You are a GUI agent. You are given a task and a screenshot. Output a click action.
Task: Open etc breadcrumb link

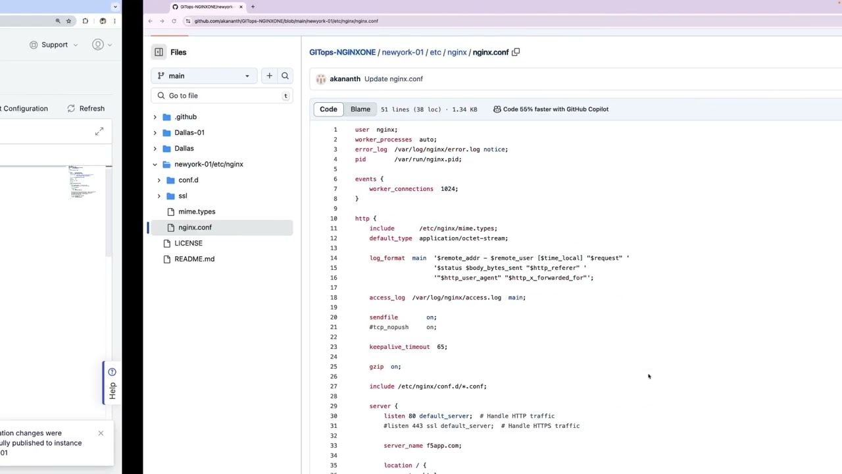(435, 52)
